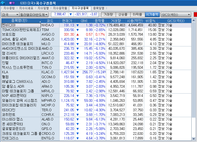Open the 종목일별 tab

tap(98, 8)
